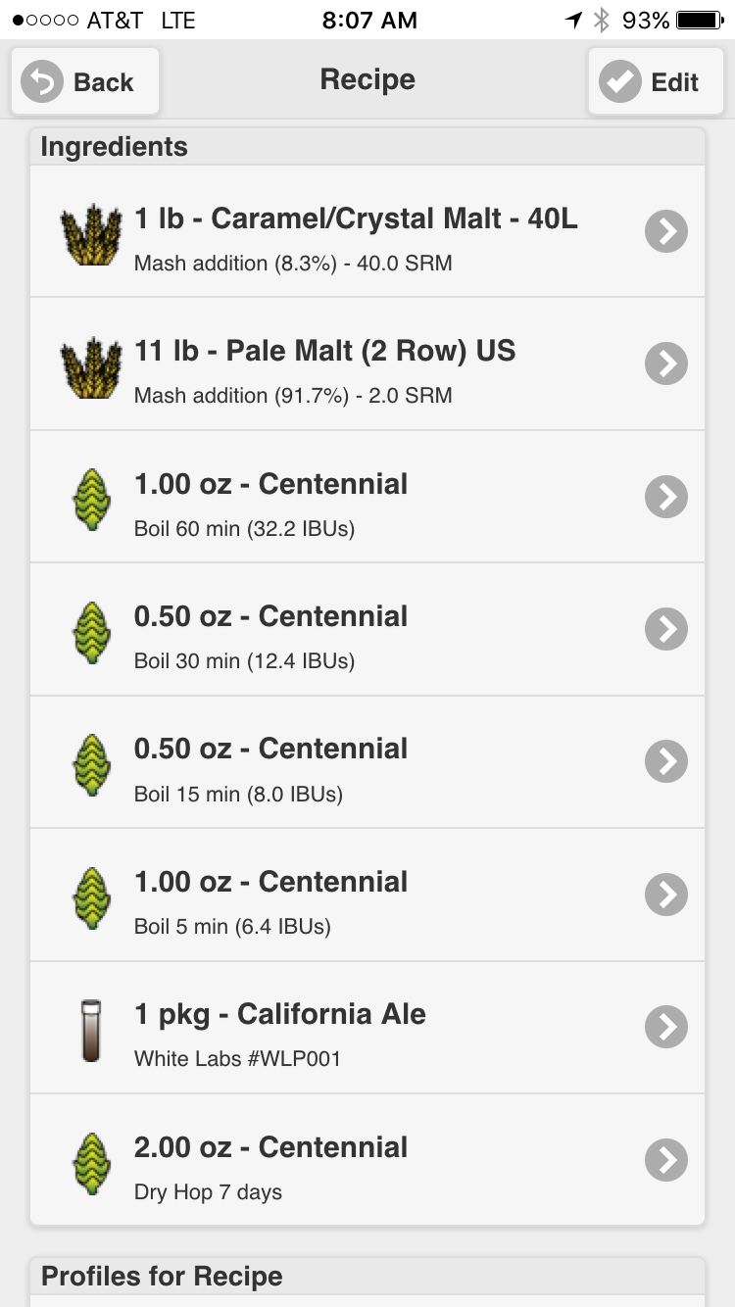The width and height of the screenshot is (735, 1307).
Task: Open chevron for Centennial Boil 5 min
Action: (666, 895)
